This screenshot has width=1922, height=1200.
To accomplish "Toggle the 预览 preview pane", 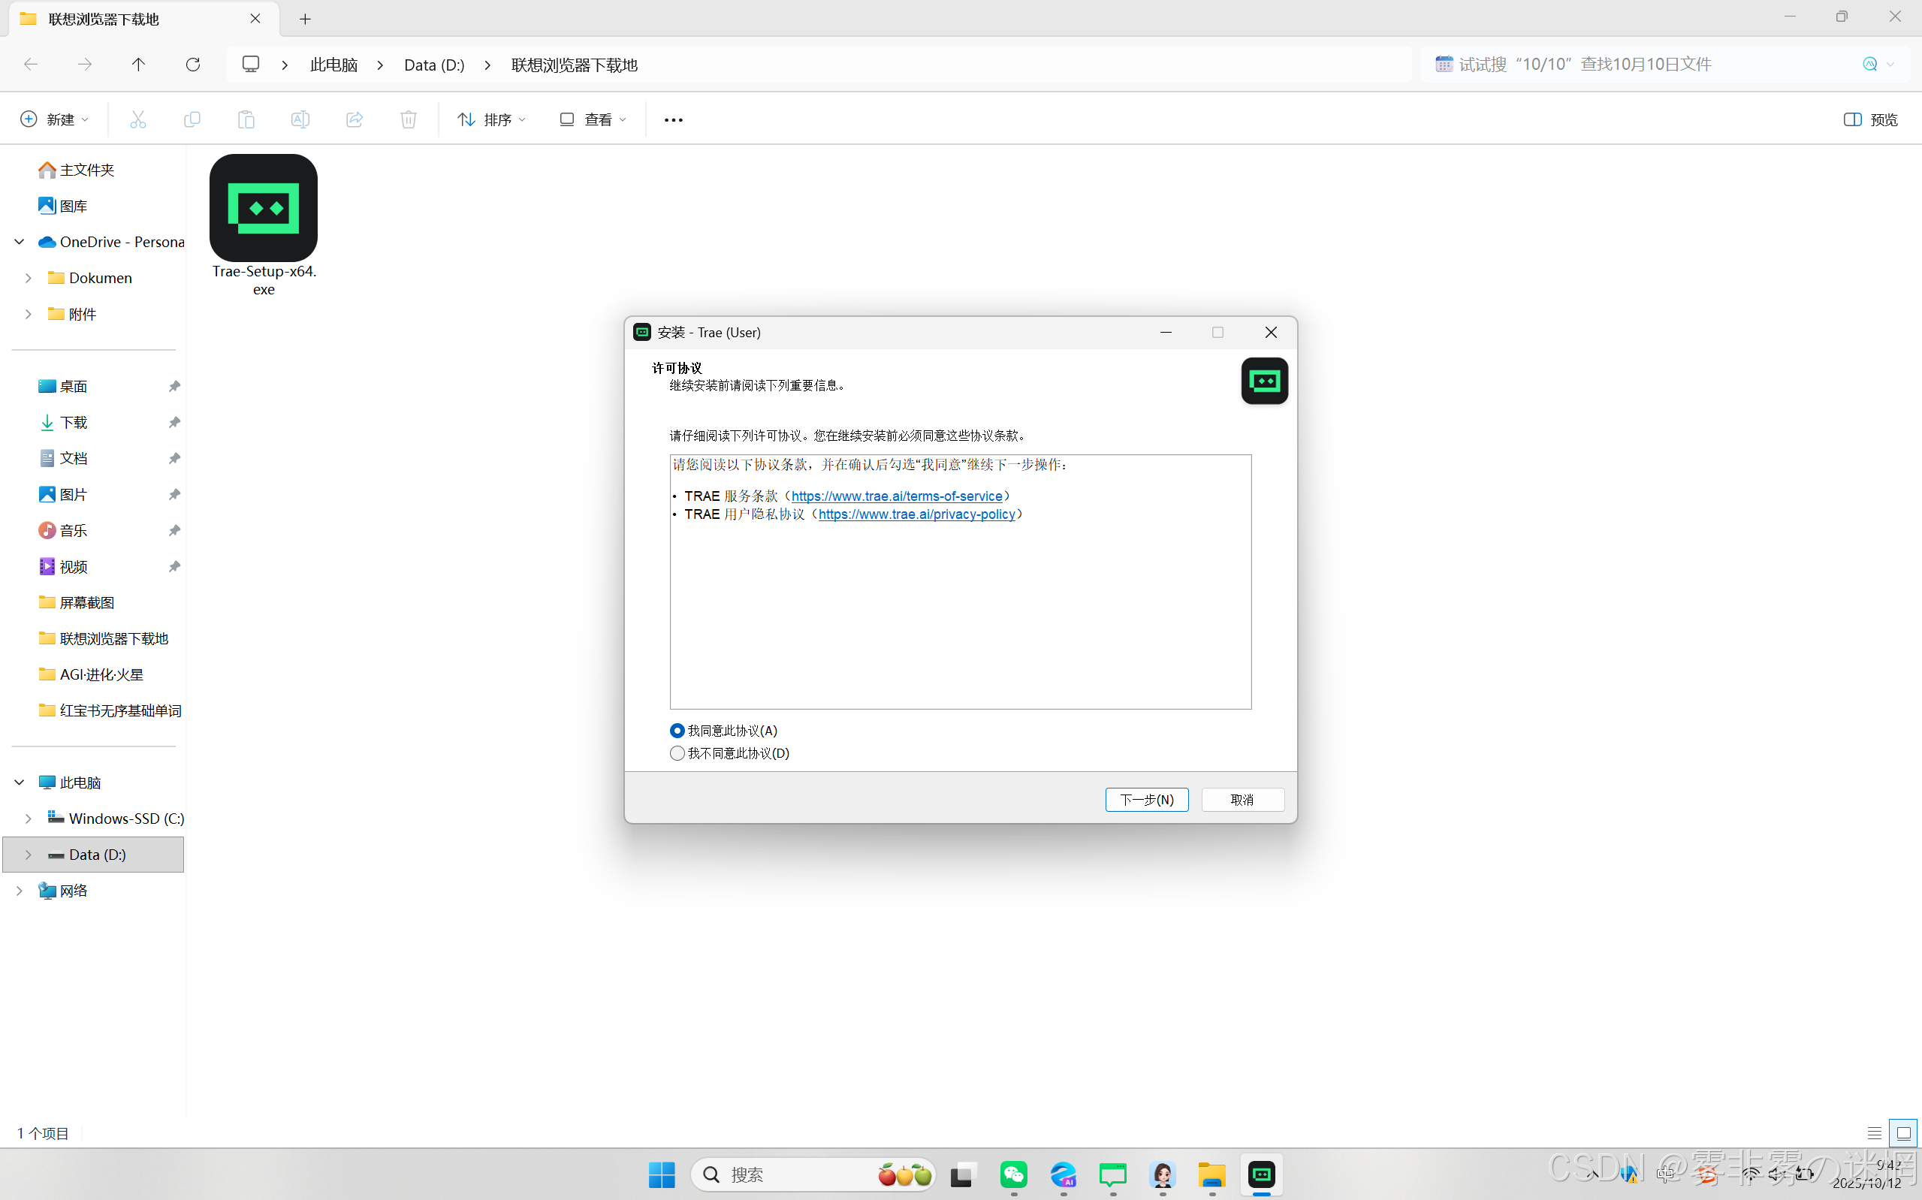I will (x=1870, y=119).
